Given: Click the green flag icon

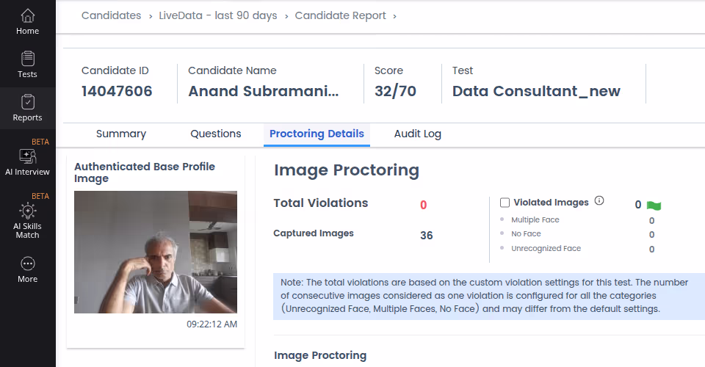Looking at the screenshot, I should click(654, 206).
